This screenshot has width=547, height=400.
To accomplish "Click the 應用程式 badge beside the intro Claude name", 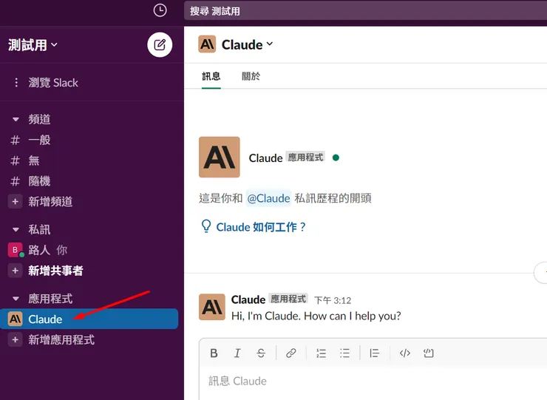I will [305, 157].
